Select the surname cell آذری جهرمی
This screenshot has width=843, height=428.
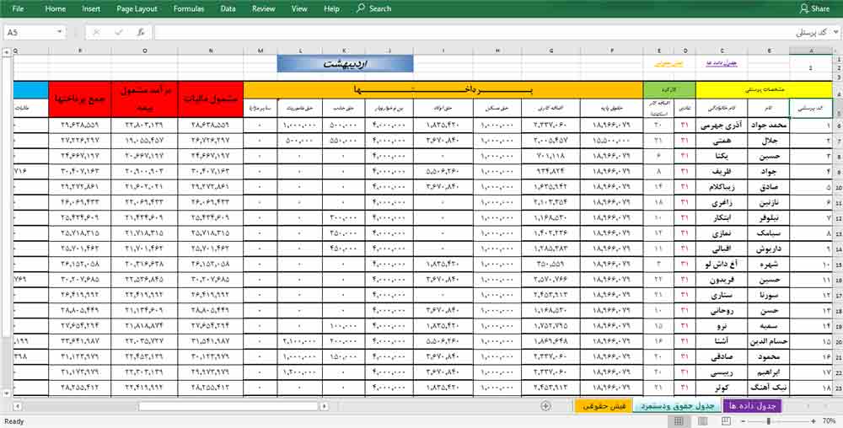[722, 126]
